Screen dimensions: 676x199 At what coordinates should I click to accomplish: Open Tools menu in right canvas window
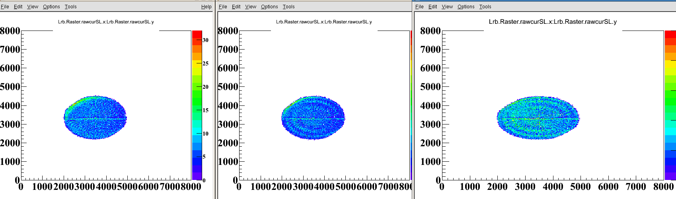485,7
